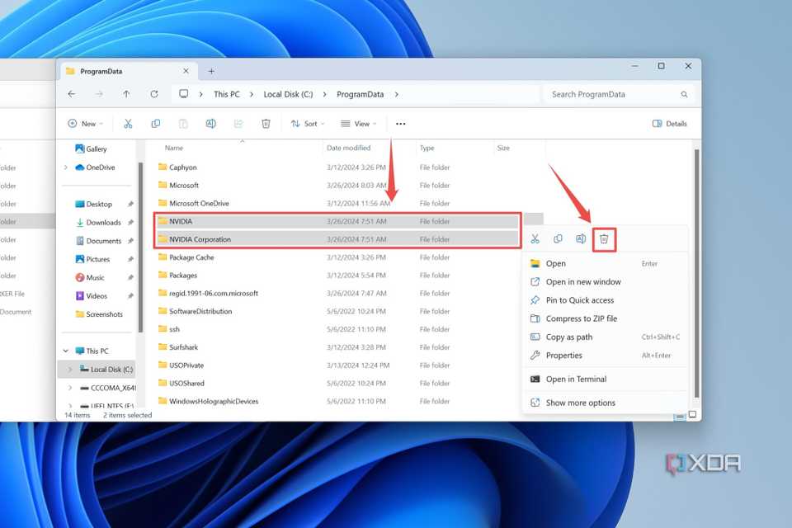Viewport: 792px width, 528px height.
Task: Expand OneDrive in the navigation pane
Action: 66,167
